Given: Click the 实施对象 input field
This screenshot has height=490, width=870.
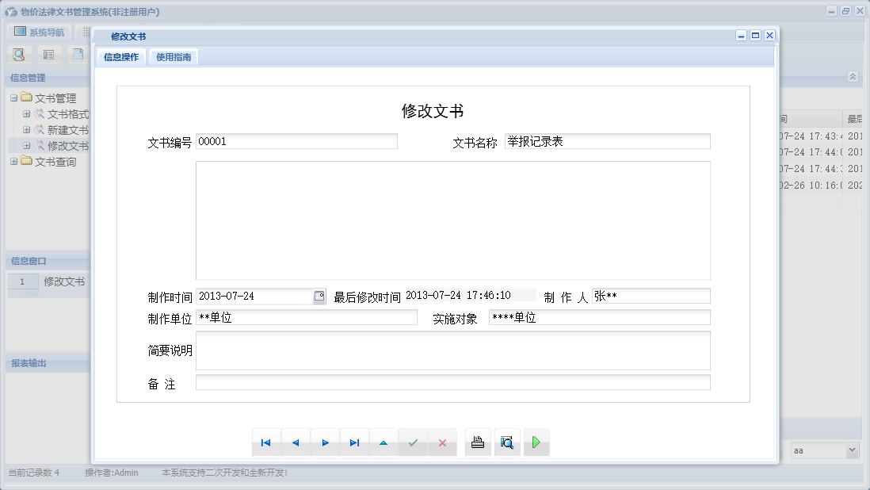Looking at the screenshot, I should pos(600,317).
